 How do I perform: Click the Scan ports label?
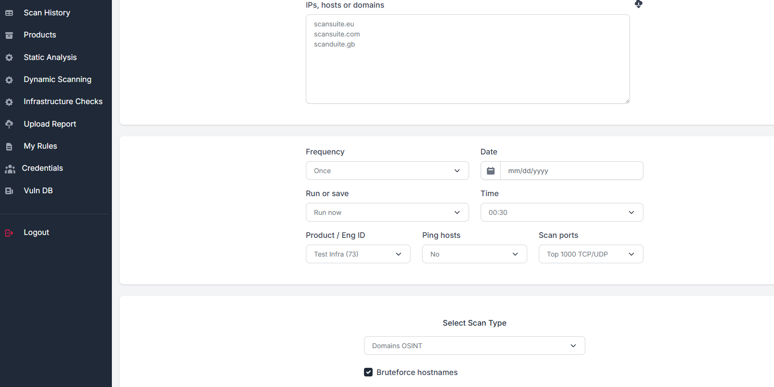pyautogui.click(x=558, y=235)
